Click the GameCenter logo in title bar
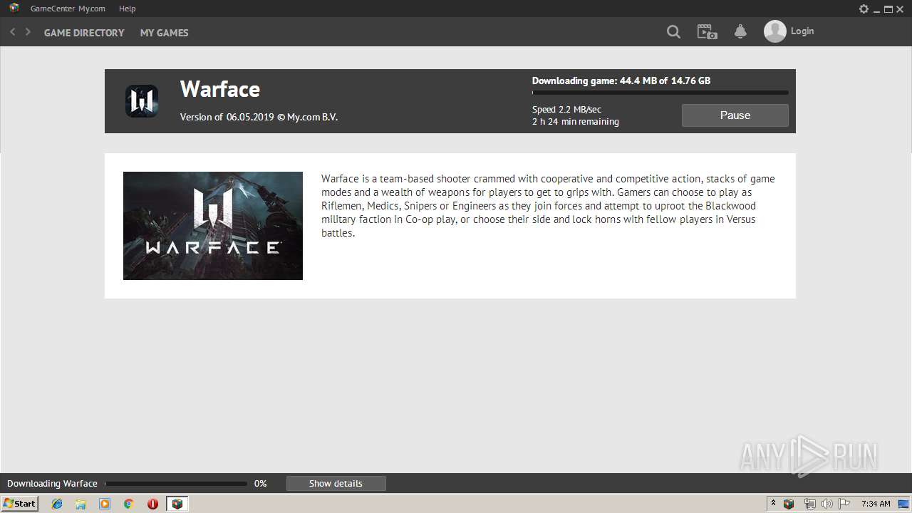This screenshot has width=912, height=513. pos(14,9)
